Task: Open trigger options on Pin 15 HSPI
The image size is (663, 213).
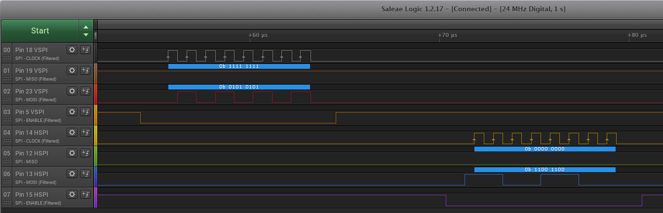Action: click(x=85, y=194)
